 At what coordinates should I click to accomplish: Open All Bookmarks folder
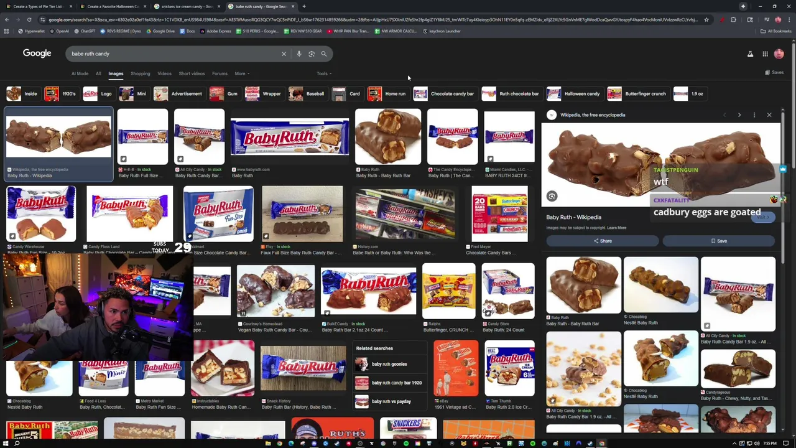[776, 31]
